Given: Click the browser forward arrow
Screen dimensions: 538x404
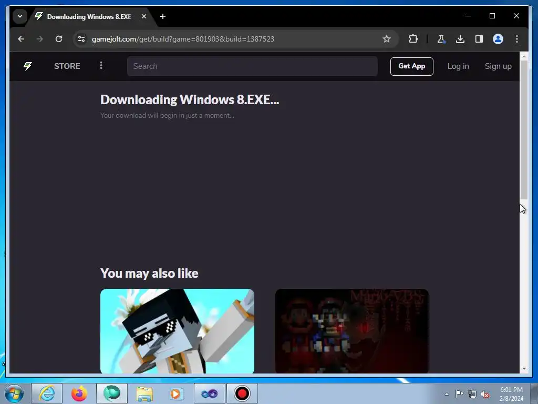Looking at the screenshot, I should coord(40,39).
